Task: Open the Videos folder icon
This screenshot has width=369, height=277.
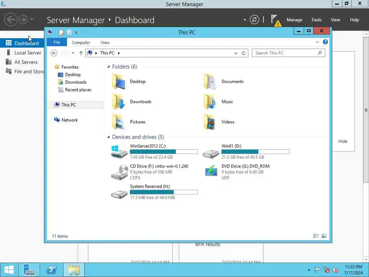Action: pyautogui.click(x=209, y=122)
